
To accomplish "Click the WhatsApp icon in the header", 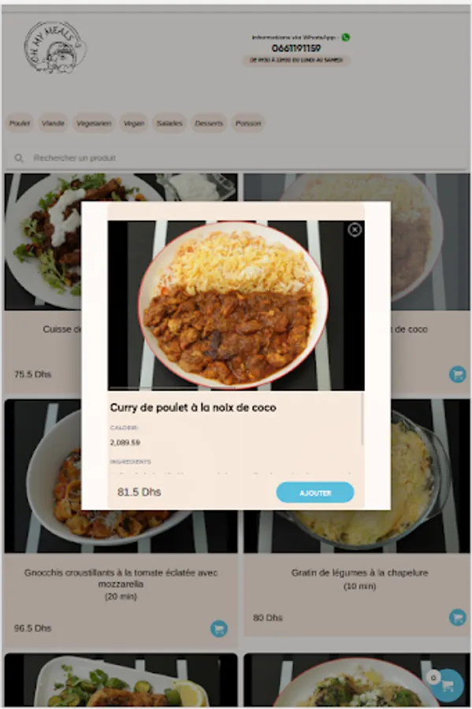I will [x=346, y=37].
